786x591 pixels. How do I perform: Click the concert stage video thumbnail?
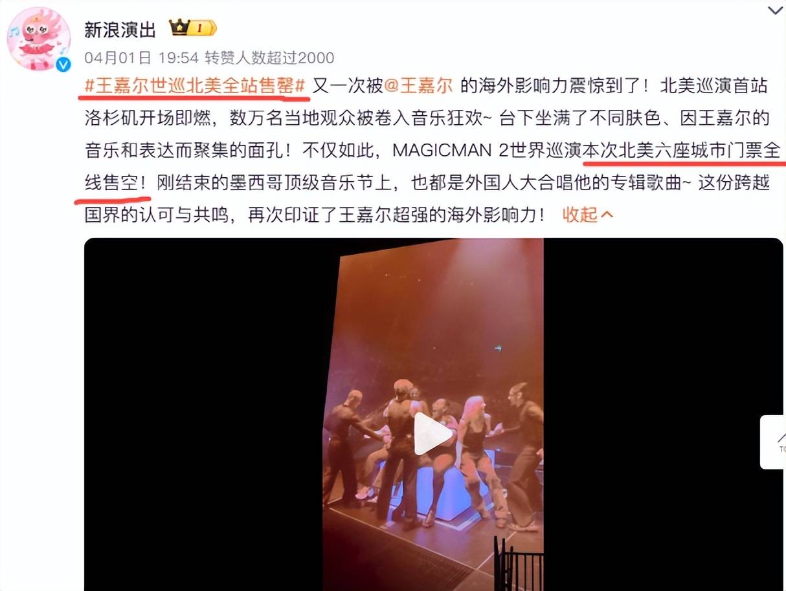(433, 414)
